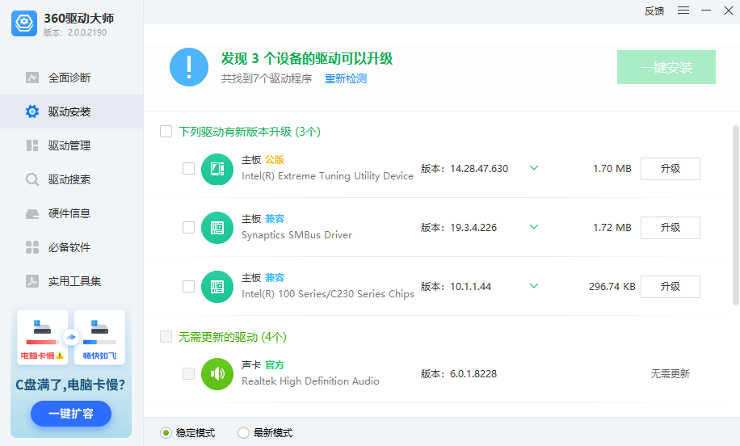The image size is (740, 446).
Task: Click 共找到7个驱动程序 summary text
Action: click(267, 79)
